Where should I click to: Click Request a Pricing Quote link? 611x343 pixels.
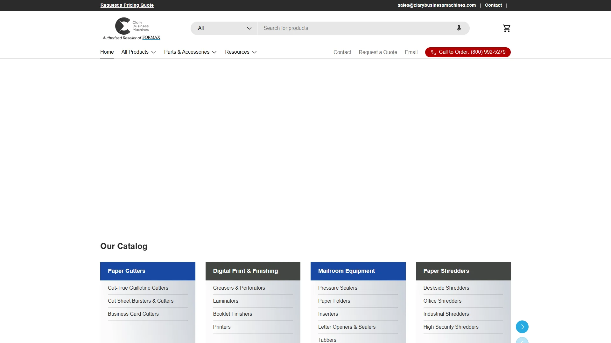pos(127,5)
